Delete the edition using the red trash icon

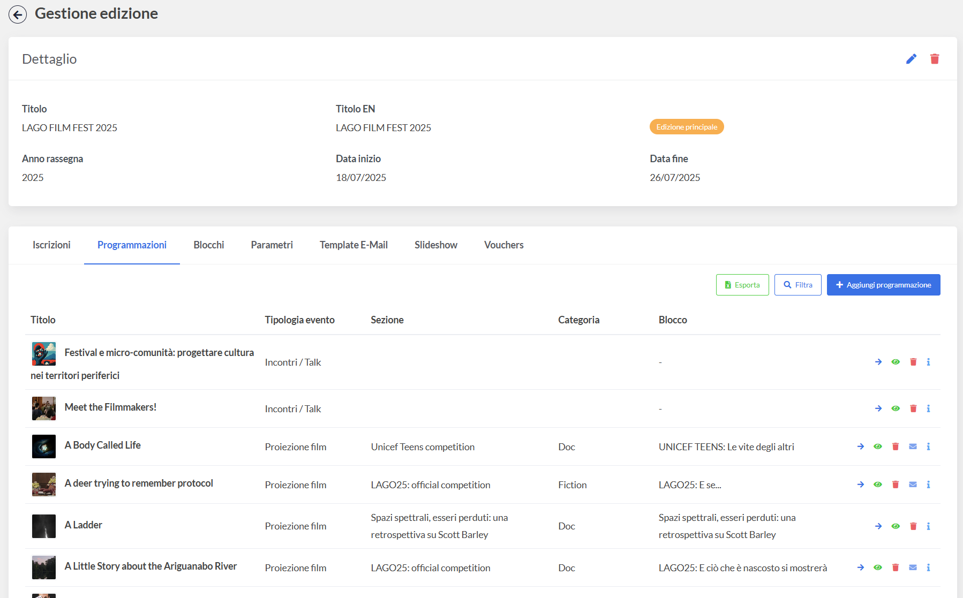935,59
